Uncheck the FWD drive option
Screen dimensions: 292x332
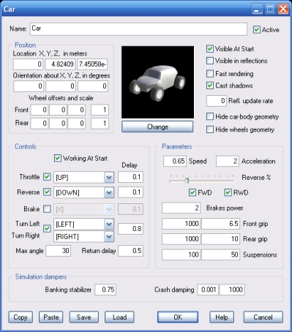tap(192, 192)
